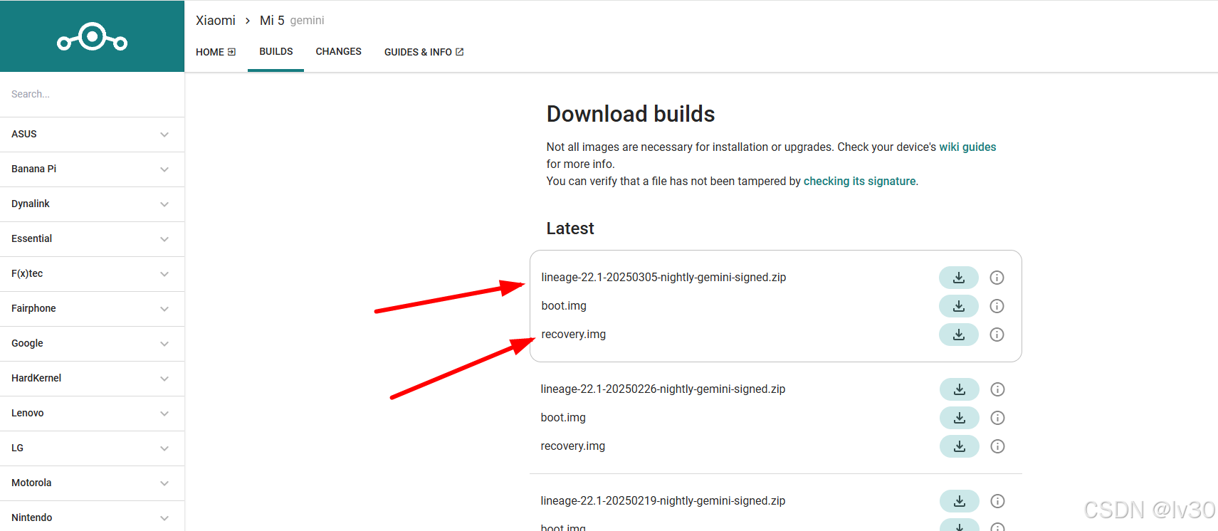1218x531 pixels.
Task: Show info for lineage-22.1-20250305 zip
Action: point(997,278)
